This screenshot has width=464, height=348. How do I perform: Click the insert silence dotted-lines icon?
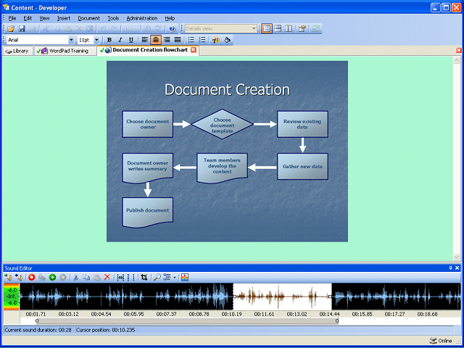[x=130, y=277]
